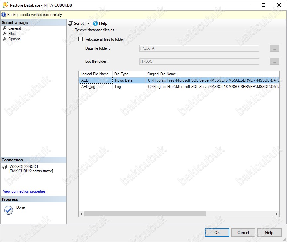
Task: Enable Relocate all files to folder
Action: tap(80, 39)
